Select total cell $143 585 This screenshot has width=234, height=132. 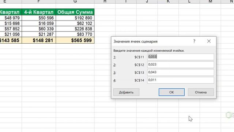pyautogui.click(x=11, y=40)
